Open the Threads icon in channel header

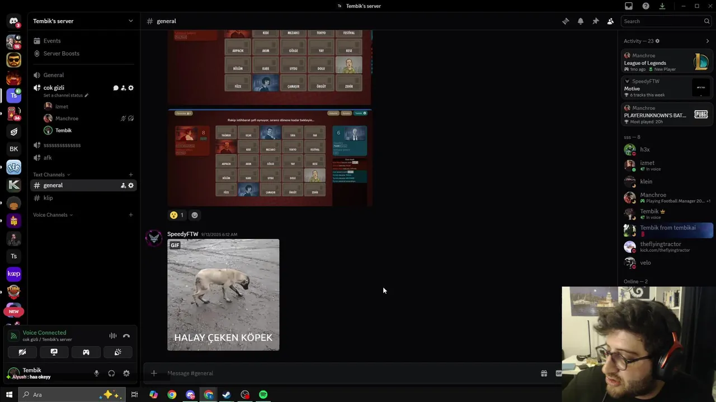pyautogui.click(x=566, y=21)
